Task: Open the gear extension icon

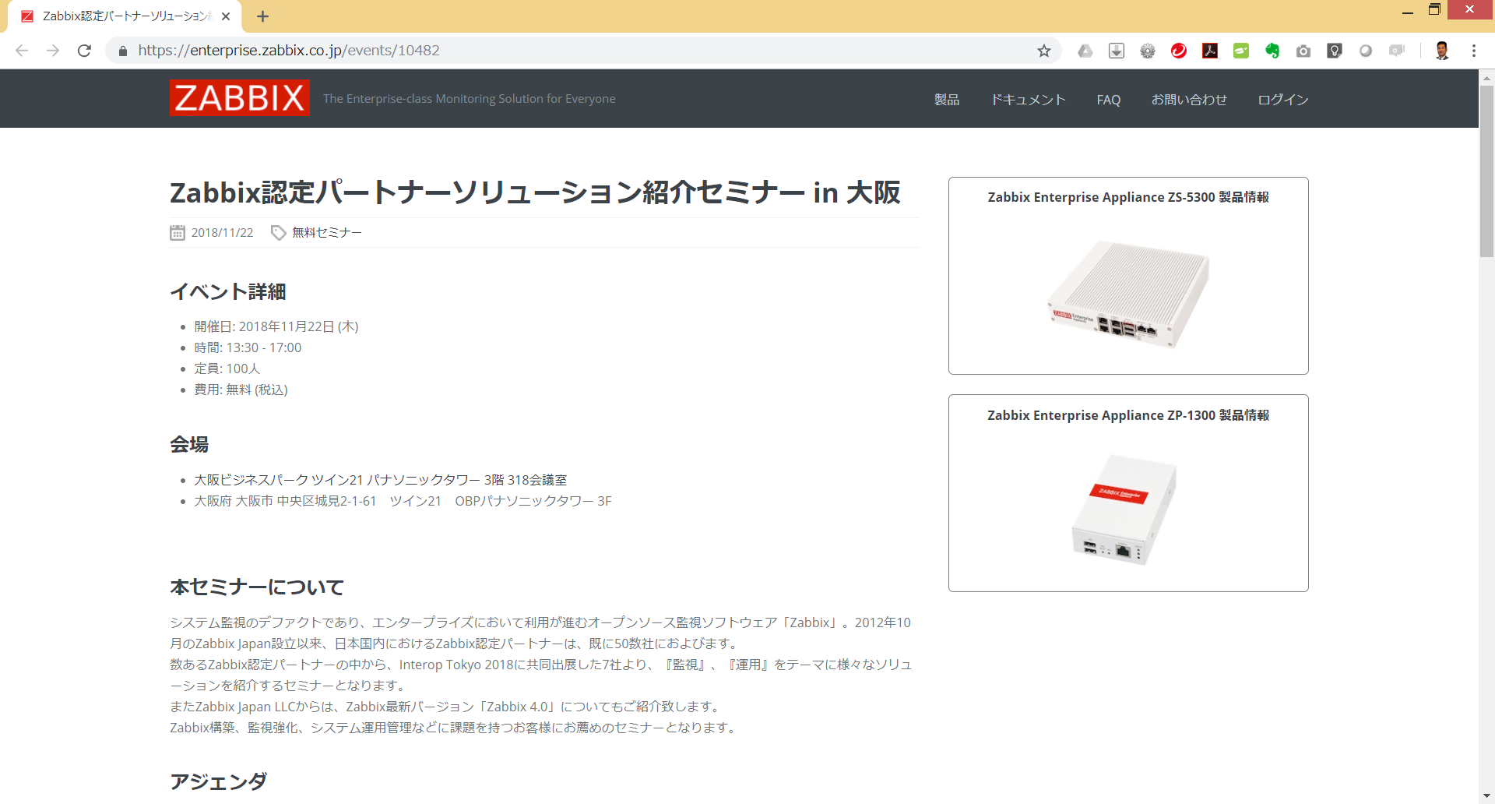Action: tap(1148, 51)
